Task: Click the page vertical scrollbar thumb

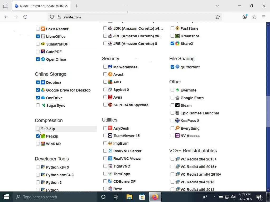Action: (268, 111)
